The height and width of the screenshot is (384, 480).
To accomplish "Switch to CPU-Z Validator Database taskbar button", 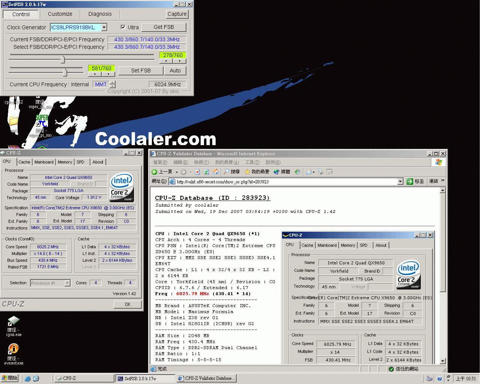I will coord(206,378).
